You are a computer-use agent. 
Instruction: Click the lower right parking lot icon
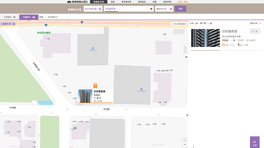pyautogui.click(x=141, y=89)
